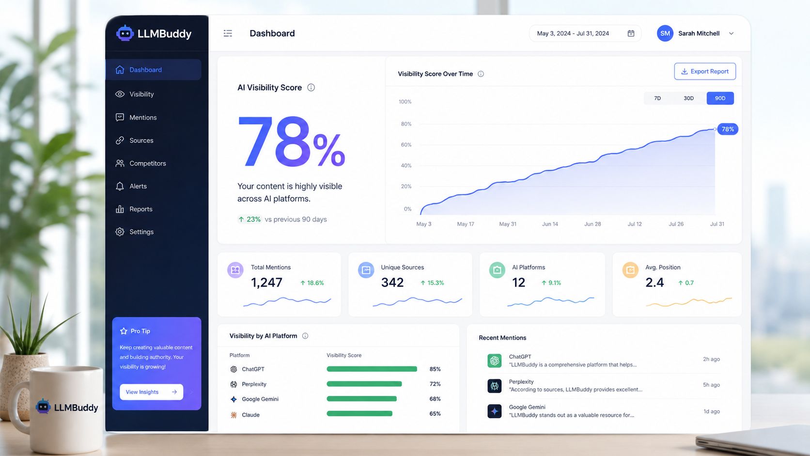Screen dimensions: 810x456
Task: Click the Reports bar chart icon
Action: pos(120,209)
